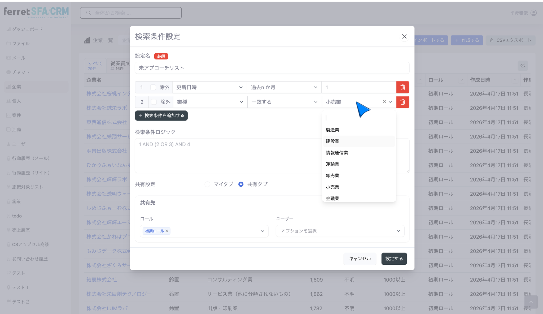Viewport: 543px width, 314px height.
Task: Click the todo database sidebar icon
Action: click(x=8, y=216)
